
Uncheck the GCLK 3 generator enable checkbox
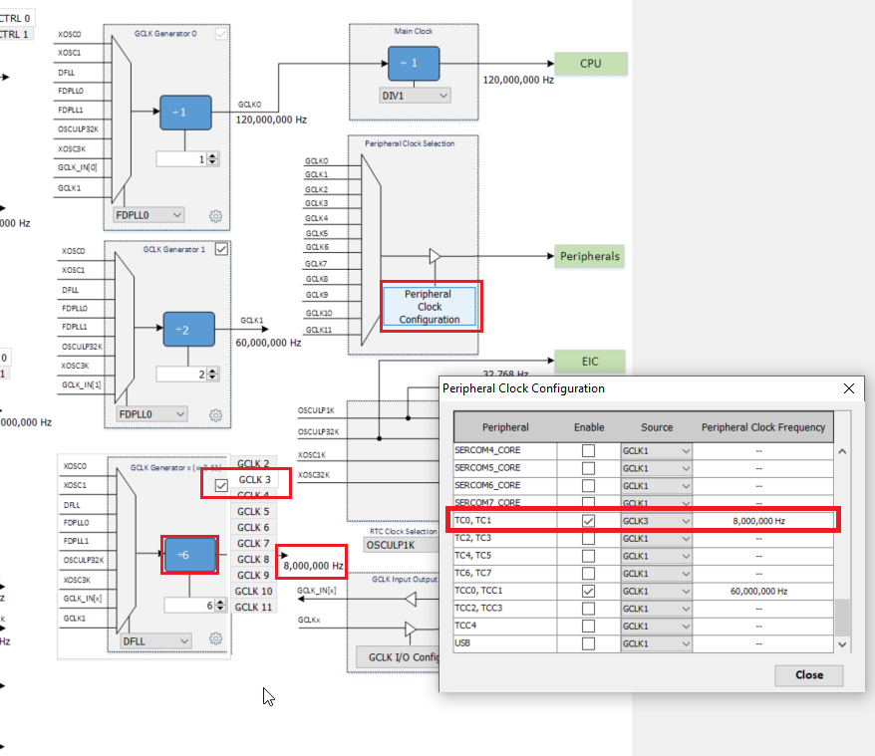pos(221,485)
